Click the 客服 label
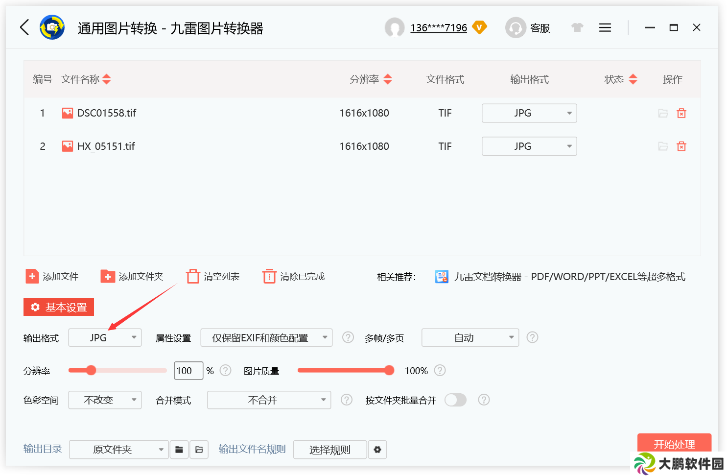Viewport: 728px width, 476px height. (540, 28)
